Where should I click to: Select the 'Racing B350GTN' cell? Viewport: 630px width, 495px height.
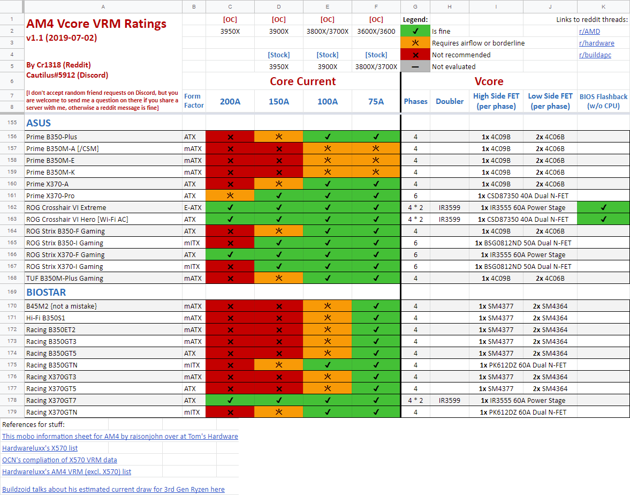(x=103, y=365)
